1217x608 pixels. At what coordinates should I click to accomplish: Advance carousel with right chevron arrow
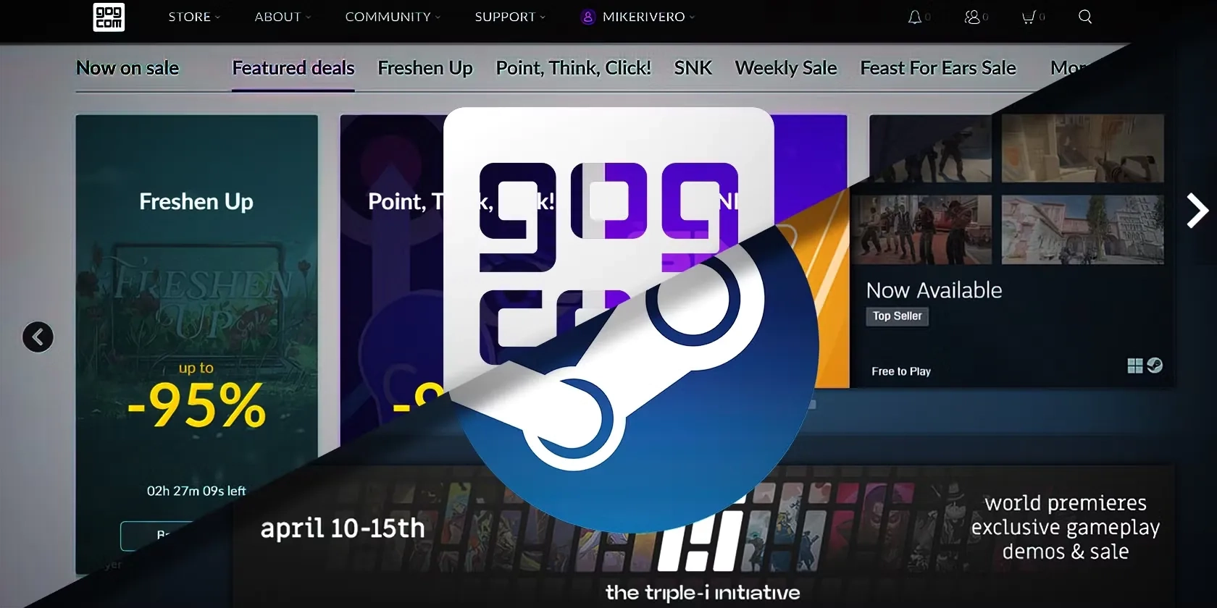(1197, 211)
